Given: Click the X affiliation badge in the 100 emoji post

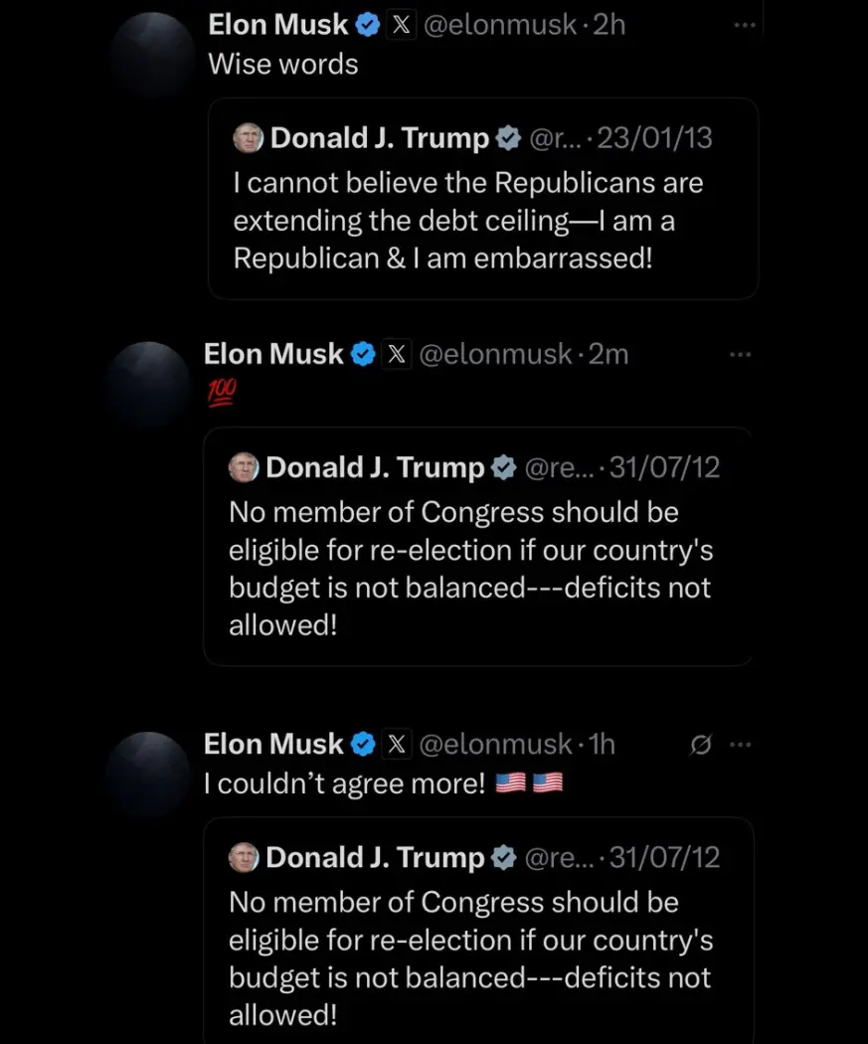Looking at the screenshot, I should point(397,354).
